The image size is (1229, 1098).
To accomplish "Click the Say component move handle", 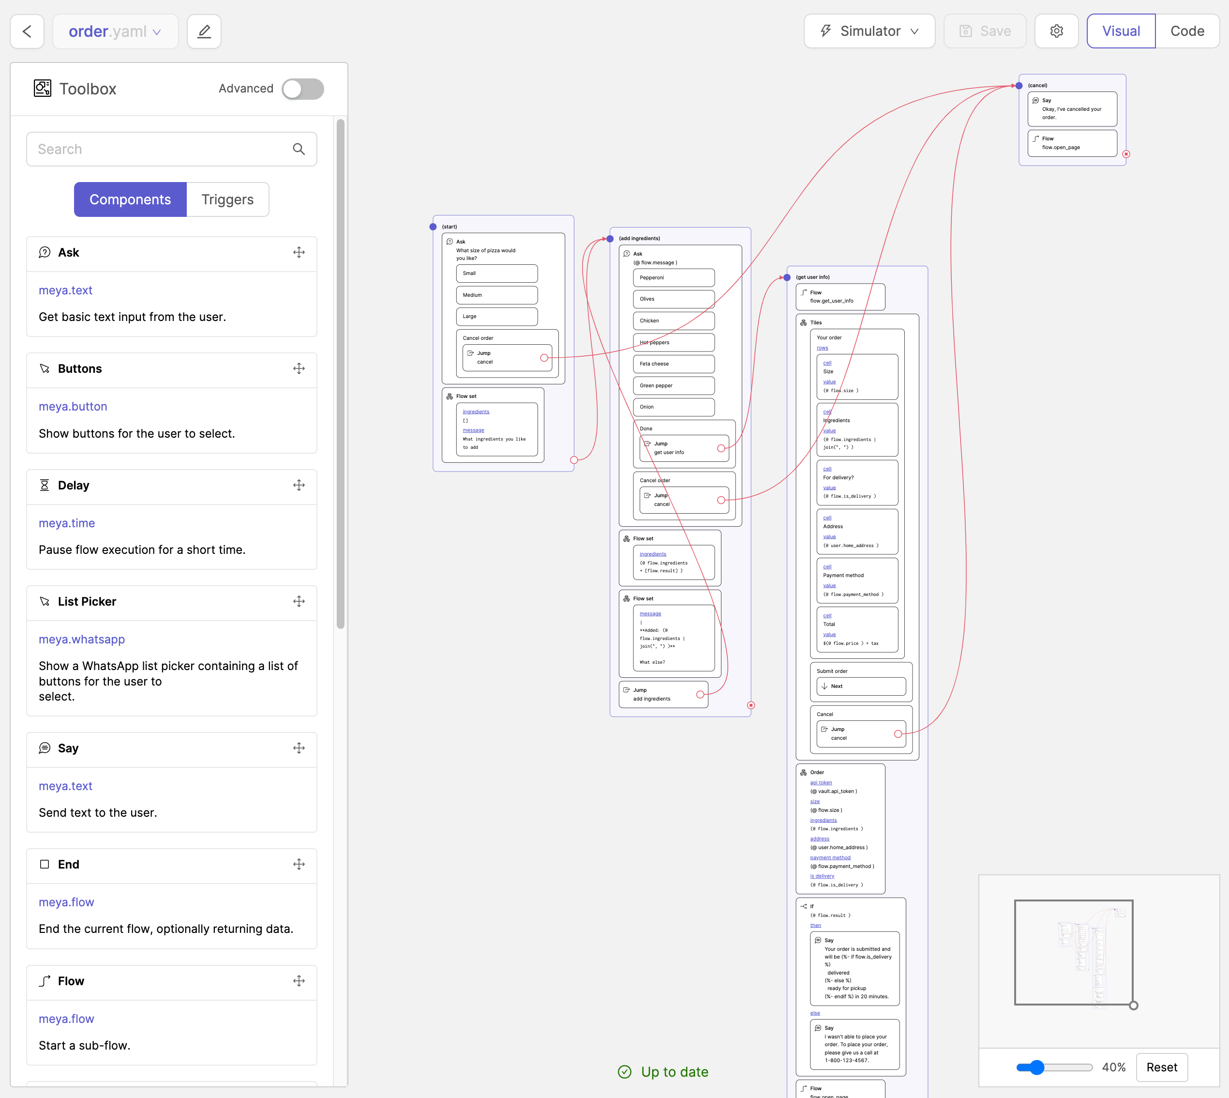I will tap(299, 748).
